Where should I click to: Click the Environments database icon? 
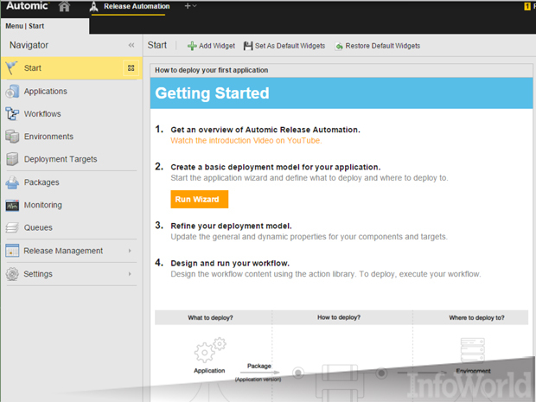tap(12, 137)
